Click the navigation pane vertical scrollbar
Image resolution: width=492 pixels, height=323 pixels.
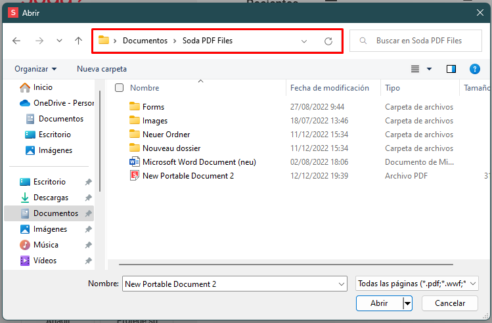pyautogui.click(x=100, y=141)
